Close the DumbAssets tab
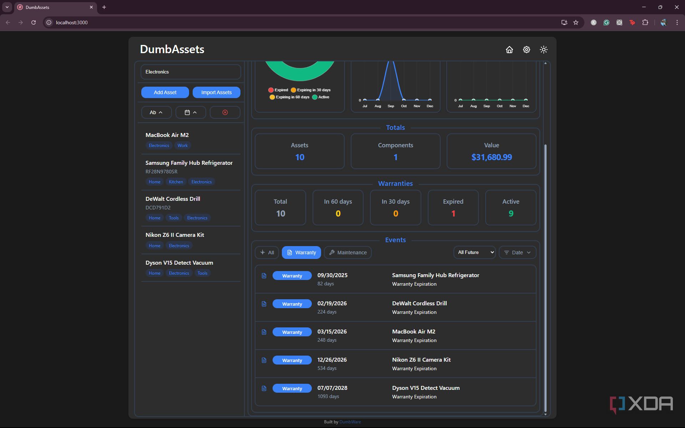Screen dimensions: 685x428 tap(91, 7)
